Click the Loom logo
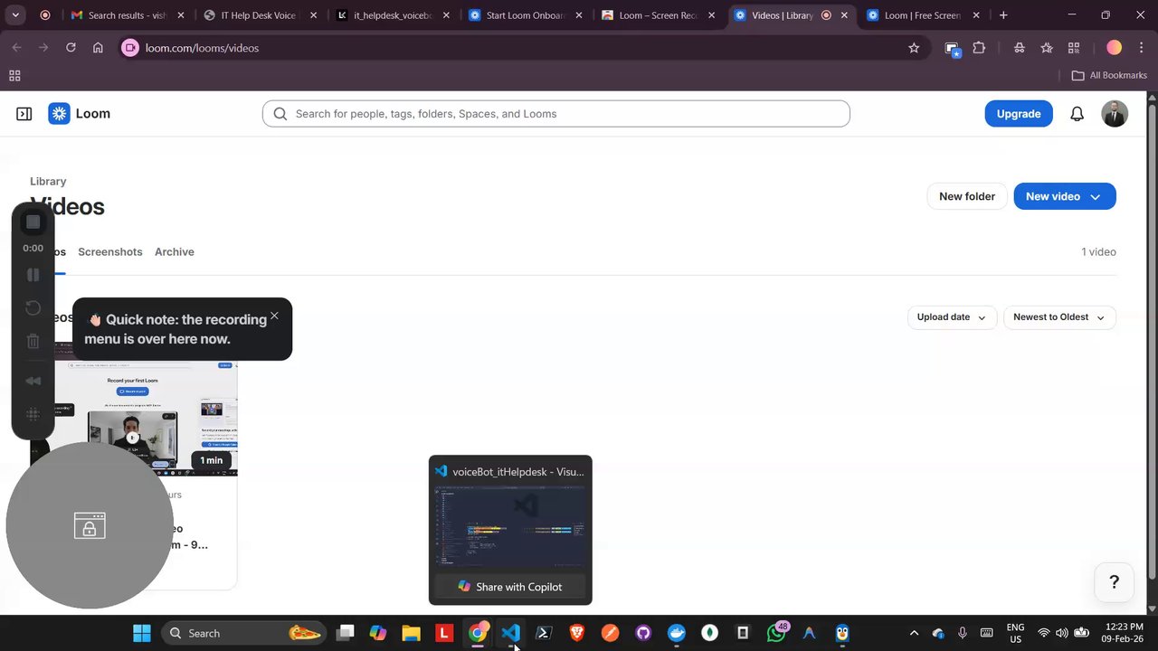 tap(80, 114)
